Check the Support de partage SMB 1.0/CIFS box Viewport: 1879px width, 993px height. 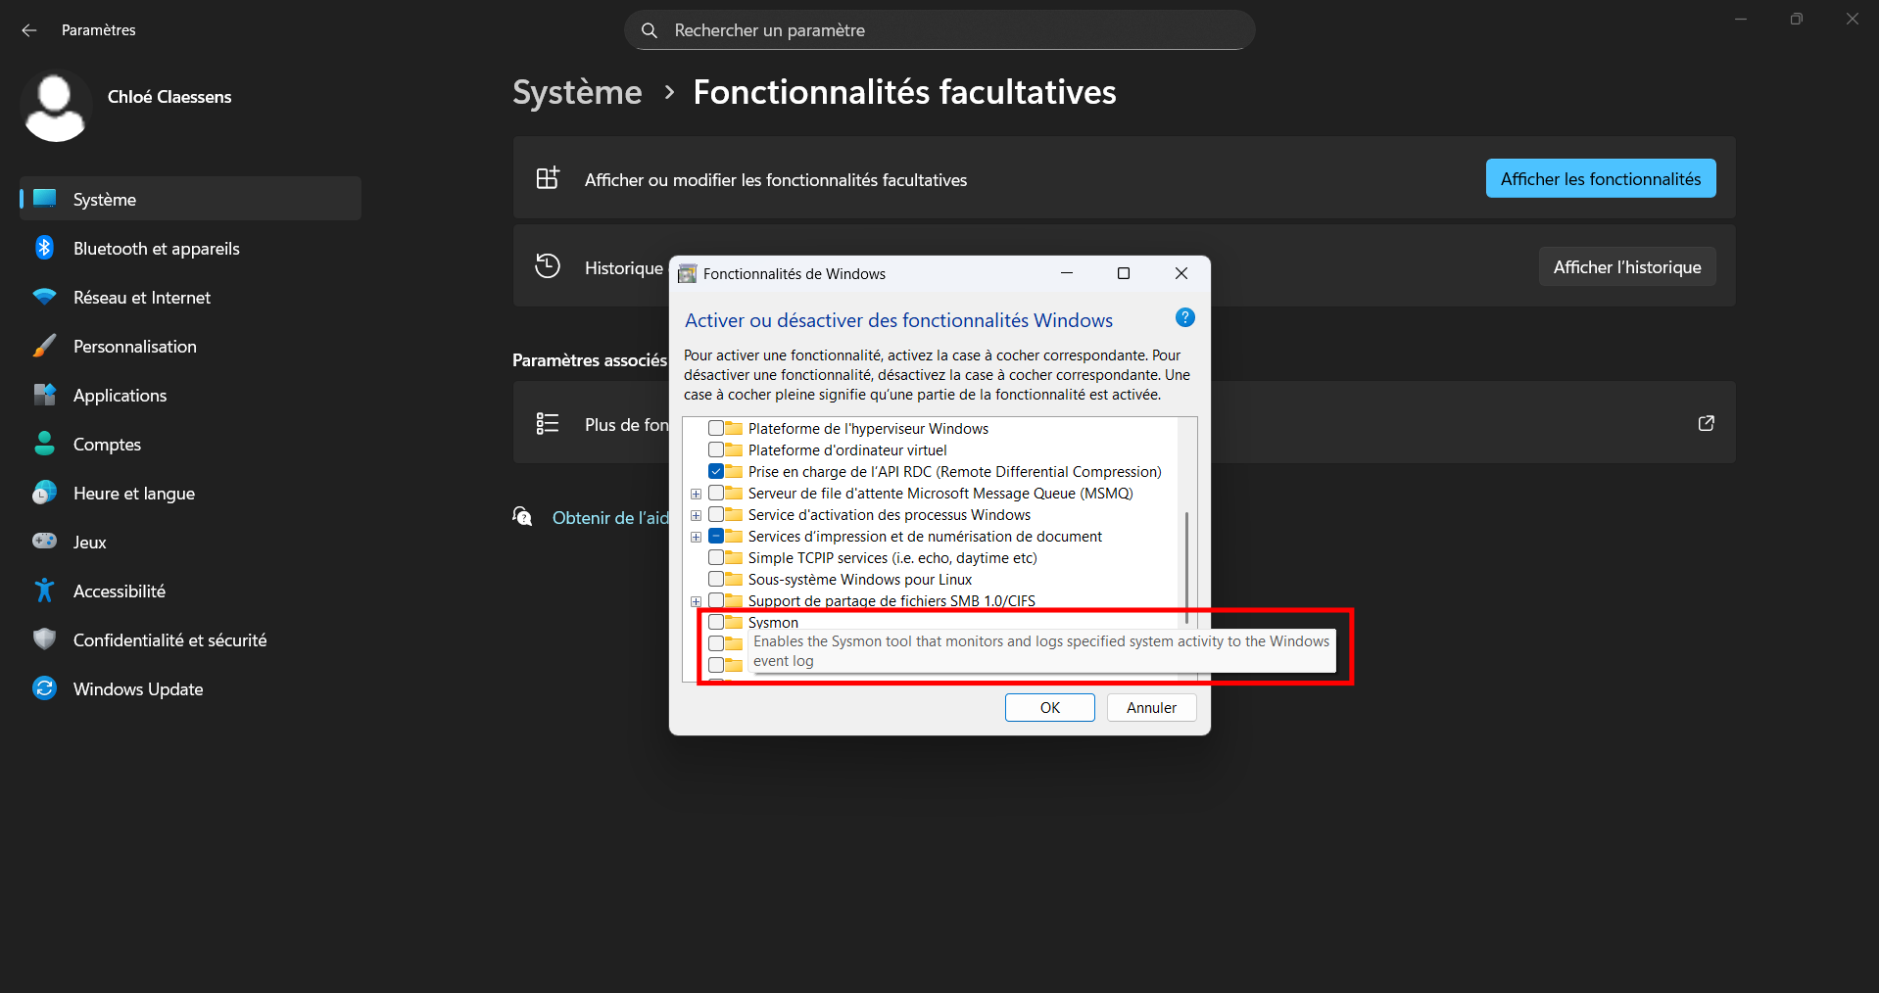pyautogui.click(x=716, y=600)
